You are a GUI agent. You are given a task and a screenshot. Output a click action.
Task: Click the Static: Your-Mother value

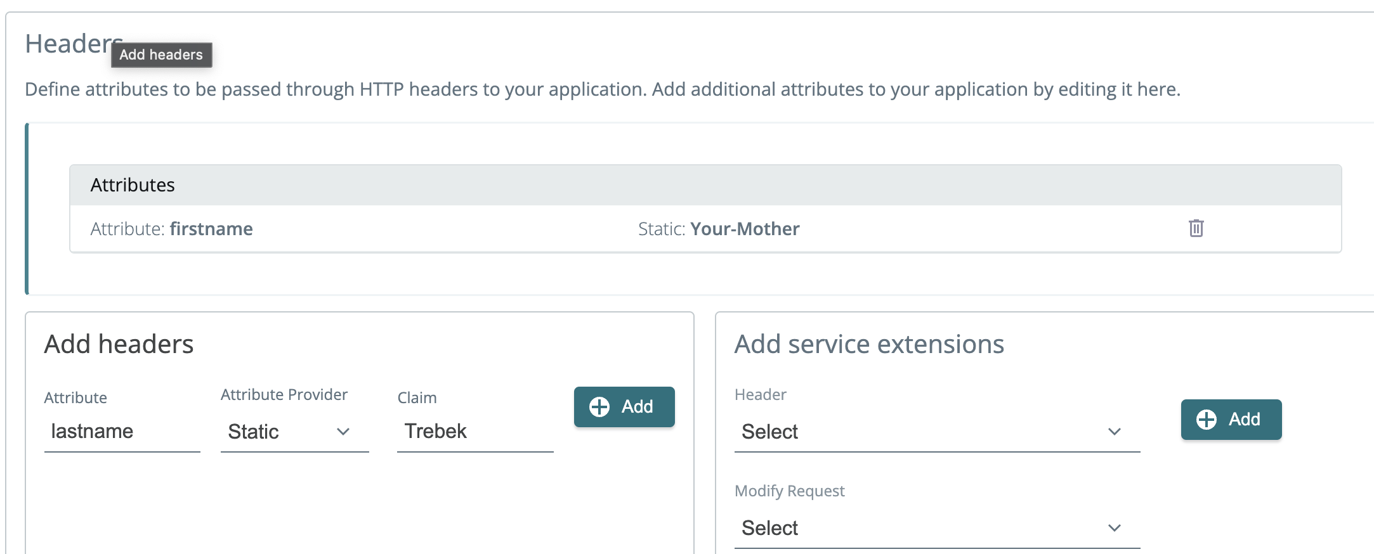719,229
